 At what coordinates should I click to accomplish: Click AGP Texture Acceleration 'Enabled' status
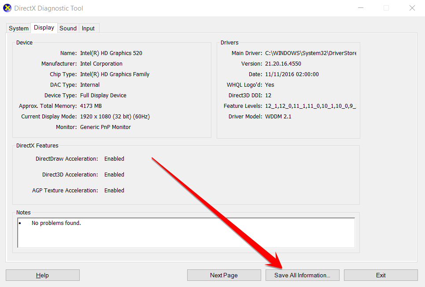[114, 191]
